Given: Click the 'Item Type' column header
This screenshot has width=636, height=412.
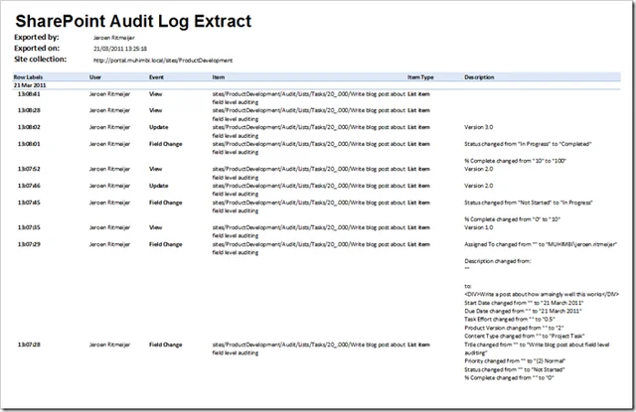Looking at the screenshot, I should pyautogui.click(x=420, y=77).
